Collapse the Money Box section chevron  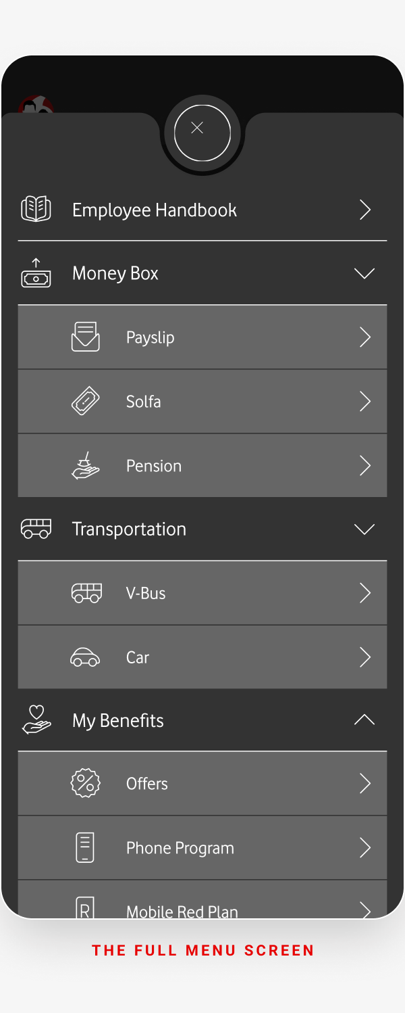point(364,273)
